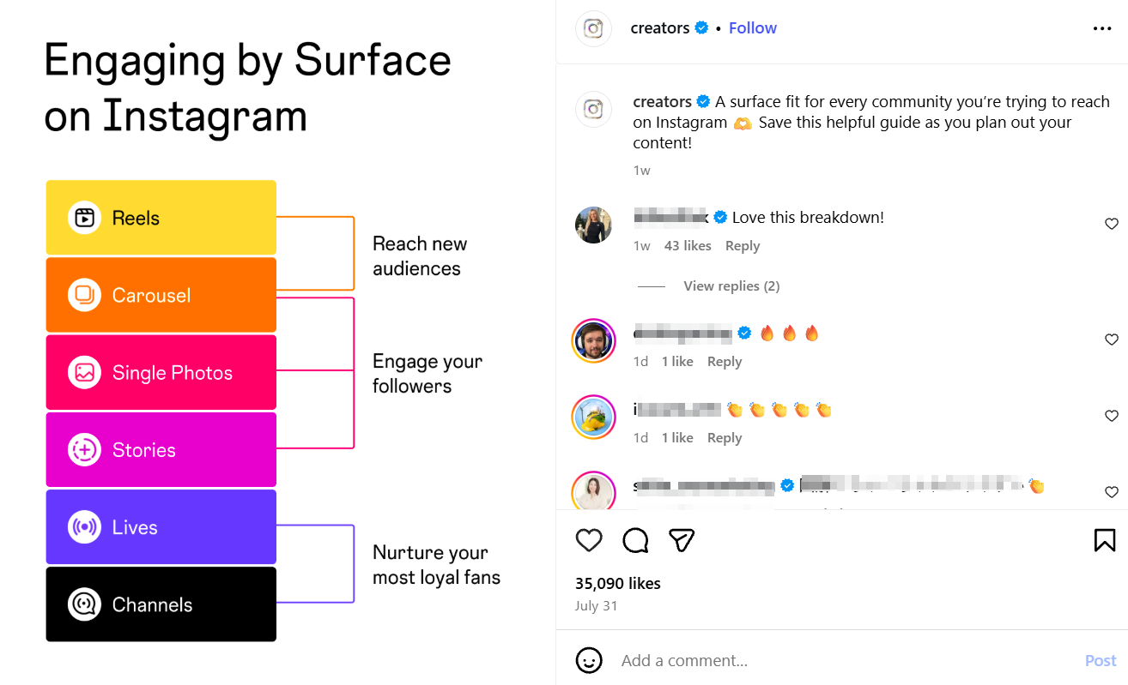Open the emoji picker in the comment bar
Screen dimensions: 1128x685
click(589, 660)
